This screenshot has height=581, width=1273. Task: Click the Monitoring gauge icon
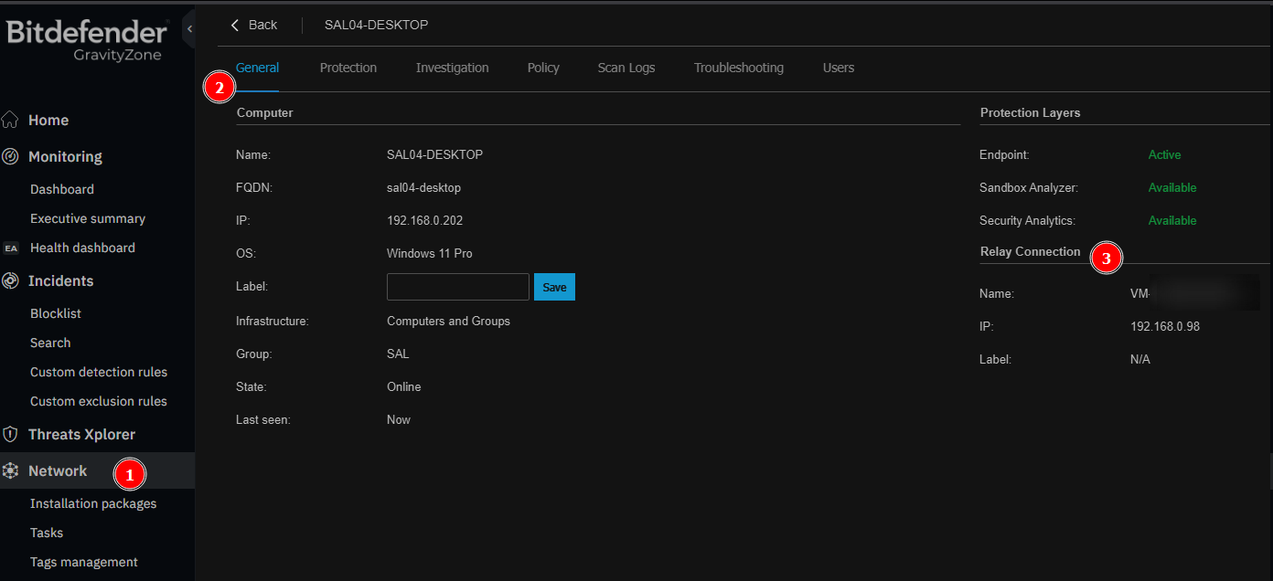[x=10, y=156]
